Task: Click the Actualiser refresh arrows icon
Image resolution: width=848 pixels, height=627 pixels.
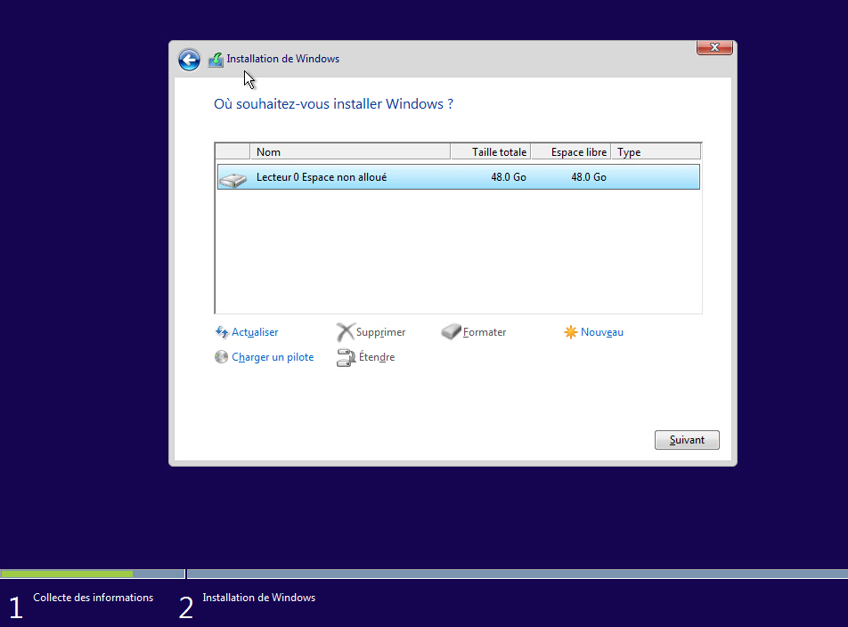Action: (222, 332)
